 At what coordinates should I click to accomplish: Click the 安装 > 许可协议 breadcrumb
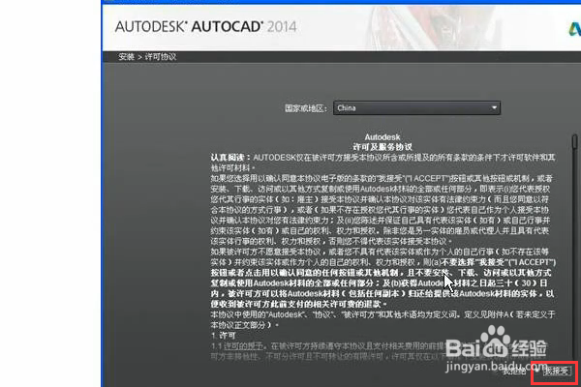point(147,57)
